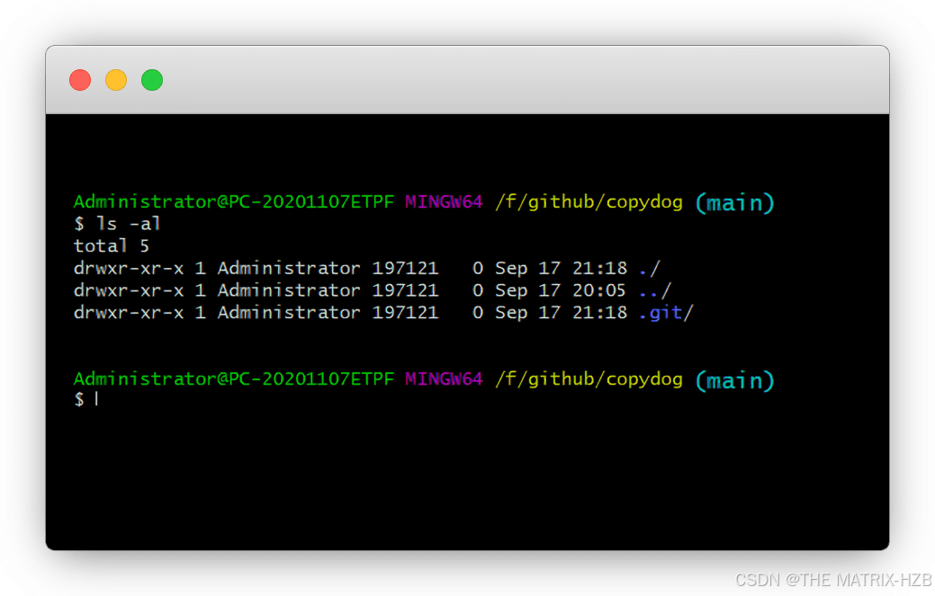Click 'Administrator@PC-20201107ETPF' in the first prompt
This screenshot has width=935, height=596.
point(234,202)
